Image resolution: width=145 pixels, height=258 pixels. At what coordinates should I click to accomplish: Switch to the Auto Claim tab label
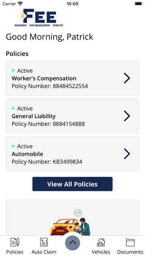click(x=44, y=252)
